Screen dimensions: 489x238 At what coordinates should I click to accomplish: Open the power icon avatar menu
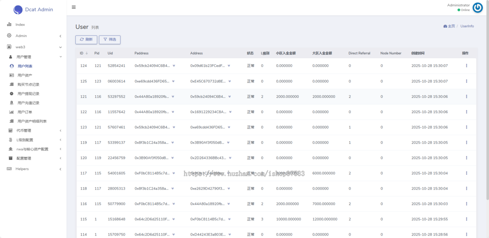pyautogui.click(x=478, y=8)
